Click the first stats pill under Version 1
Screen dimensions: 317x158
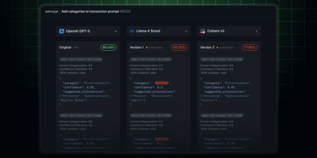tap(151, 59)
